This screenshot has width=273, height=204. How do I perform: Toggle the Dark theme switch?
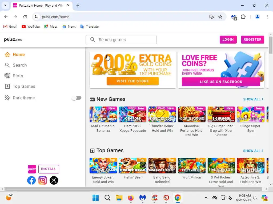77,98
